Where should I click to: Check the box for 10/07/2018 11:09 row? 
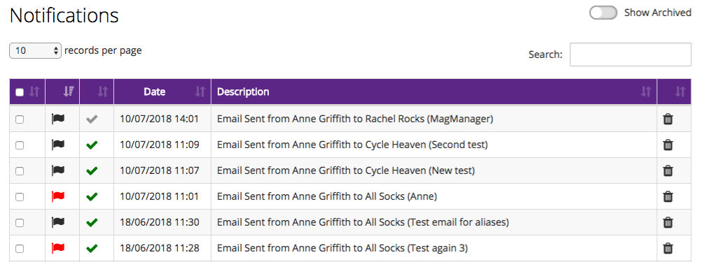(20, 145)
